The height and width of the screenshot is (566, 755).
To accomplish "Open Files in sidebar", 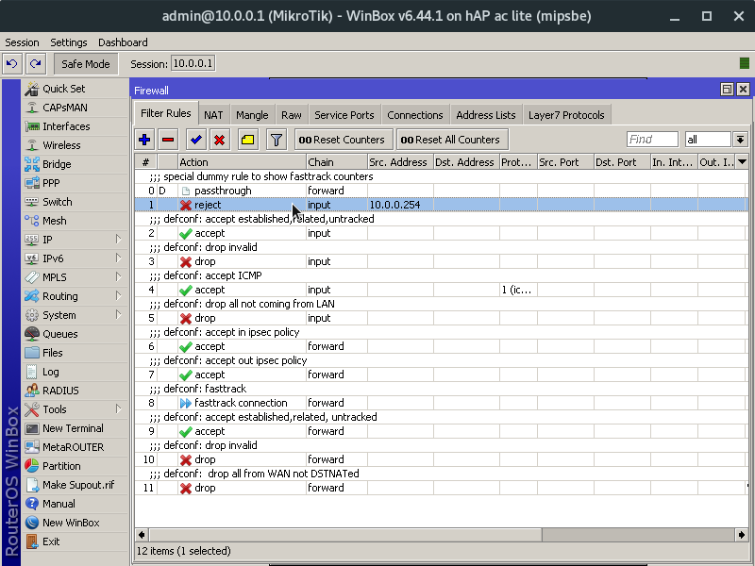I will pyautogui.click(x=75, y=353).
